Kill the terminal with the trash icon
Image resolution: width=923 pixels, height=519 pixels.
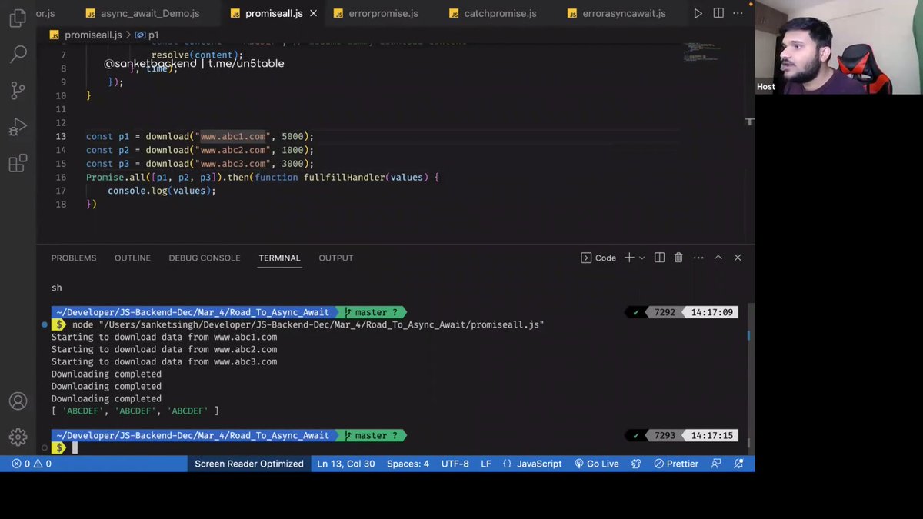(x=678, y=258)
